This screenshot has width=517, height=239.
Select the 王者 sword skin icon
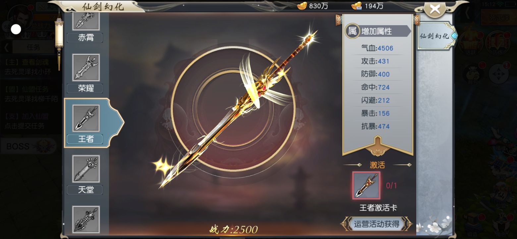(x=86, y=118)
